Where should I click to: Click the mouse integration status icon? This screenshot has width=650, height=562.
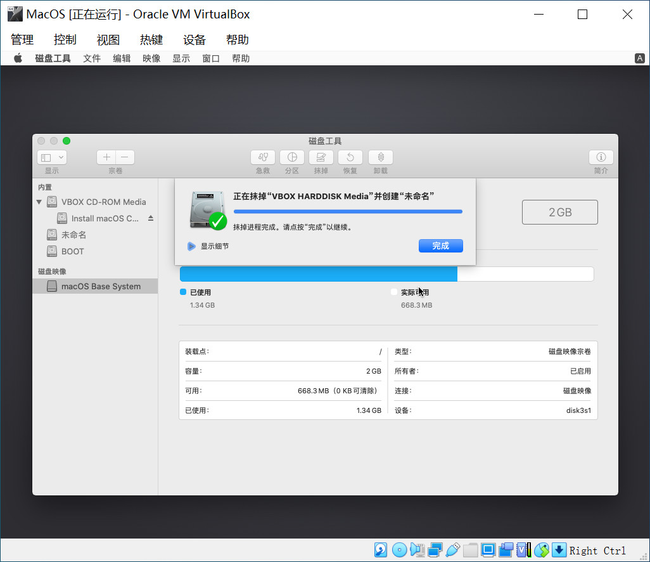tap(542, 550)
